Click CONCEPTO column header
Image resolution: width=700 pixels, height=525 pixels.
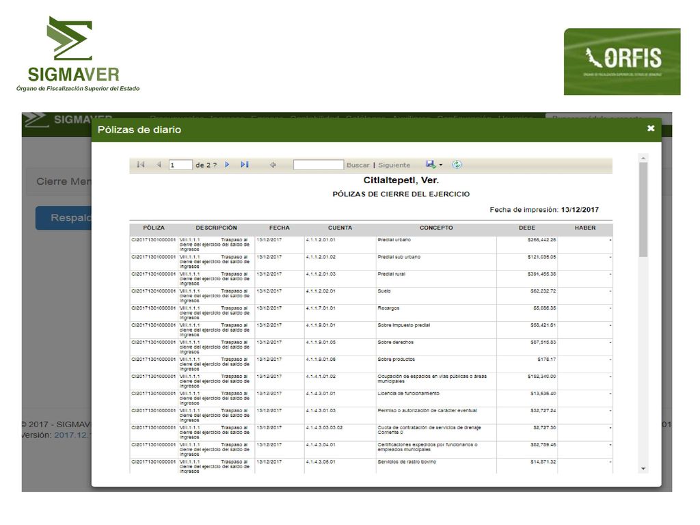436,228
